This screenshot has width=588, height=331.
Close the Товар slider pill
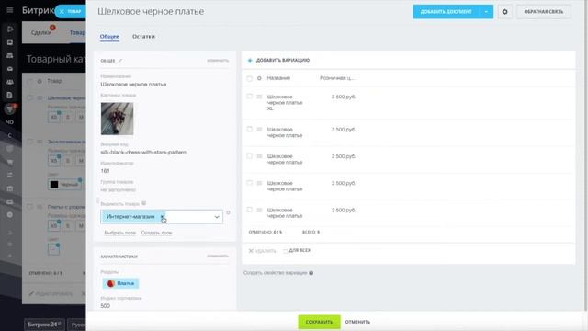coord(62,12)
